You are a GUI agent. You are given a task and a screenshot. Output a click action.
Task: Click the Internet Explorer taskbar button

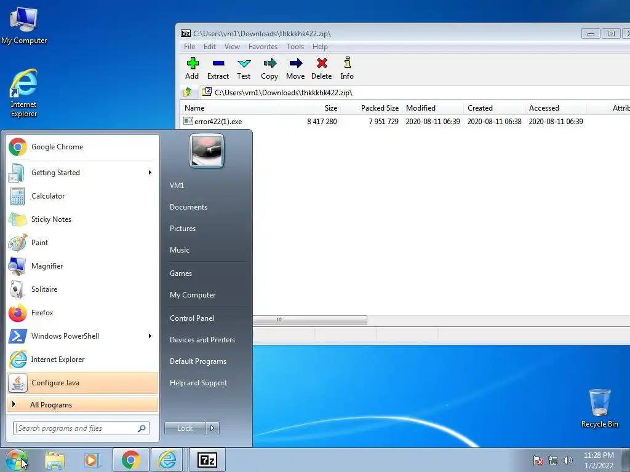tap(167, 460)
